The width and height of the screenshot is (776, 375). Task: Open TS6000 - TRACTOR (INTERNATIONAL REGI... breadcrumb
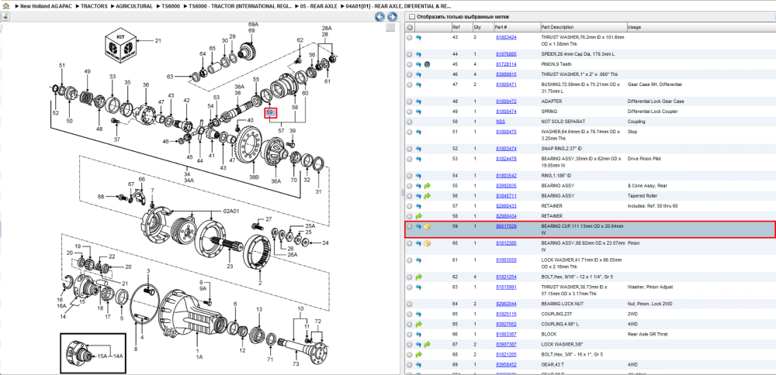coord(240,6)
